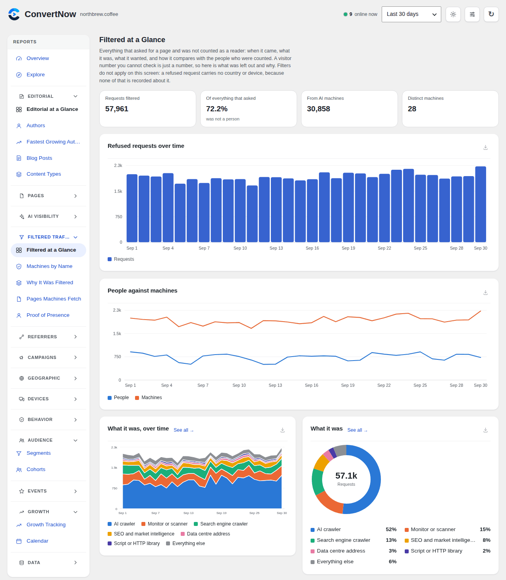The width and height of the screenshot is (506, 580).
Task: Click the Fastest Growing Authors trend icon
Action: click(x=19, y=142)
